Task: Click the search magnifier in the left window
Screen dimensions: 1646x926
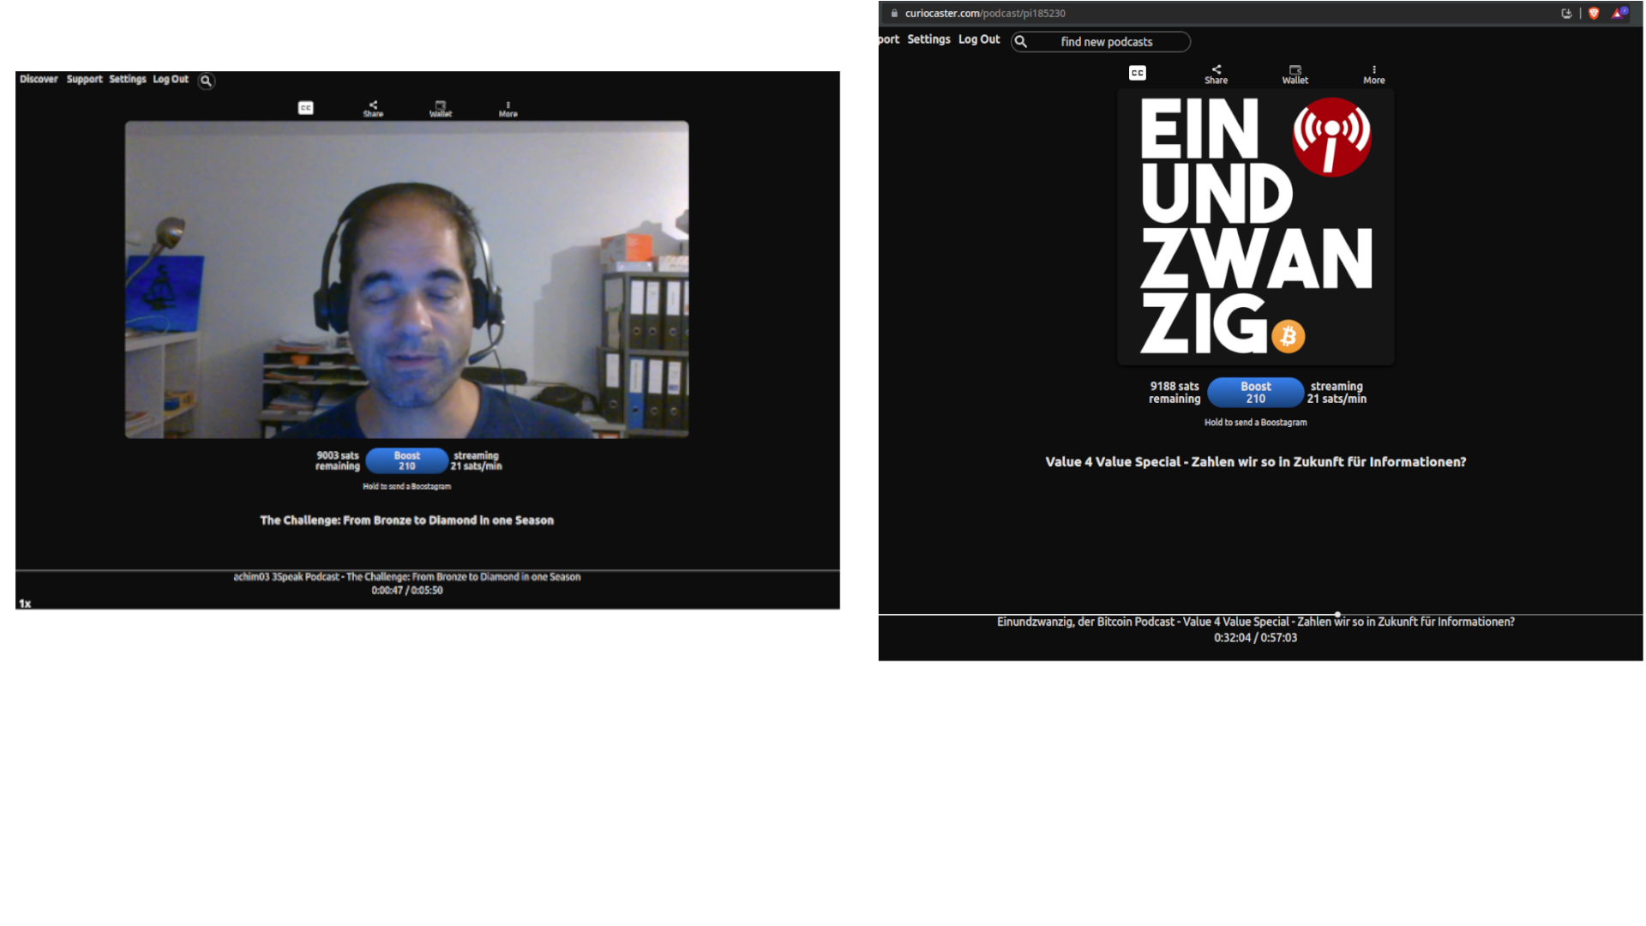Action: pos(207,81)
